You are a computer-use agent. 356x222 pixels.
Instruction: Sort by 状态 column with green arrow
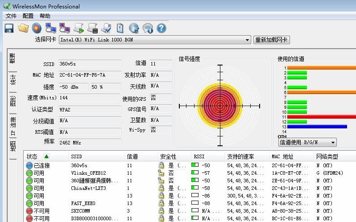[x=46, y=156]
